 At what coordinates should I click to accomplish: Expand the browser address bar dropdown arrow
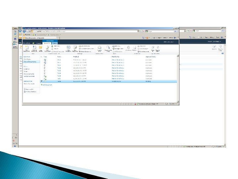(138, 31)
